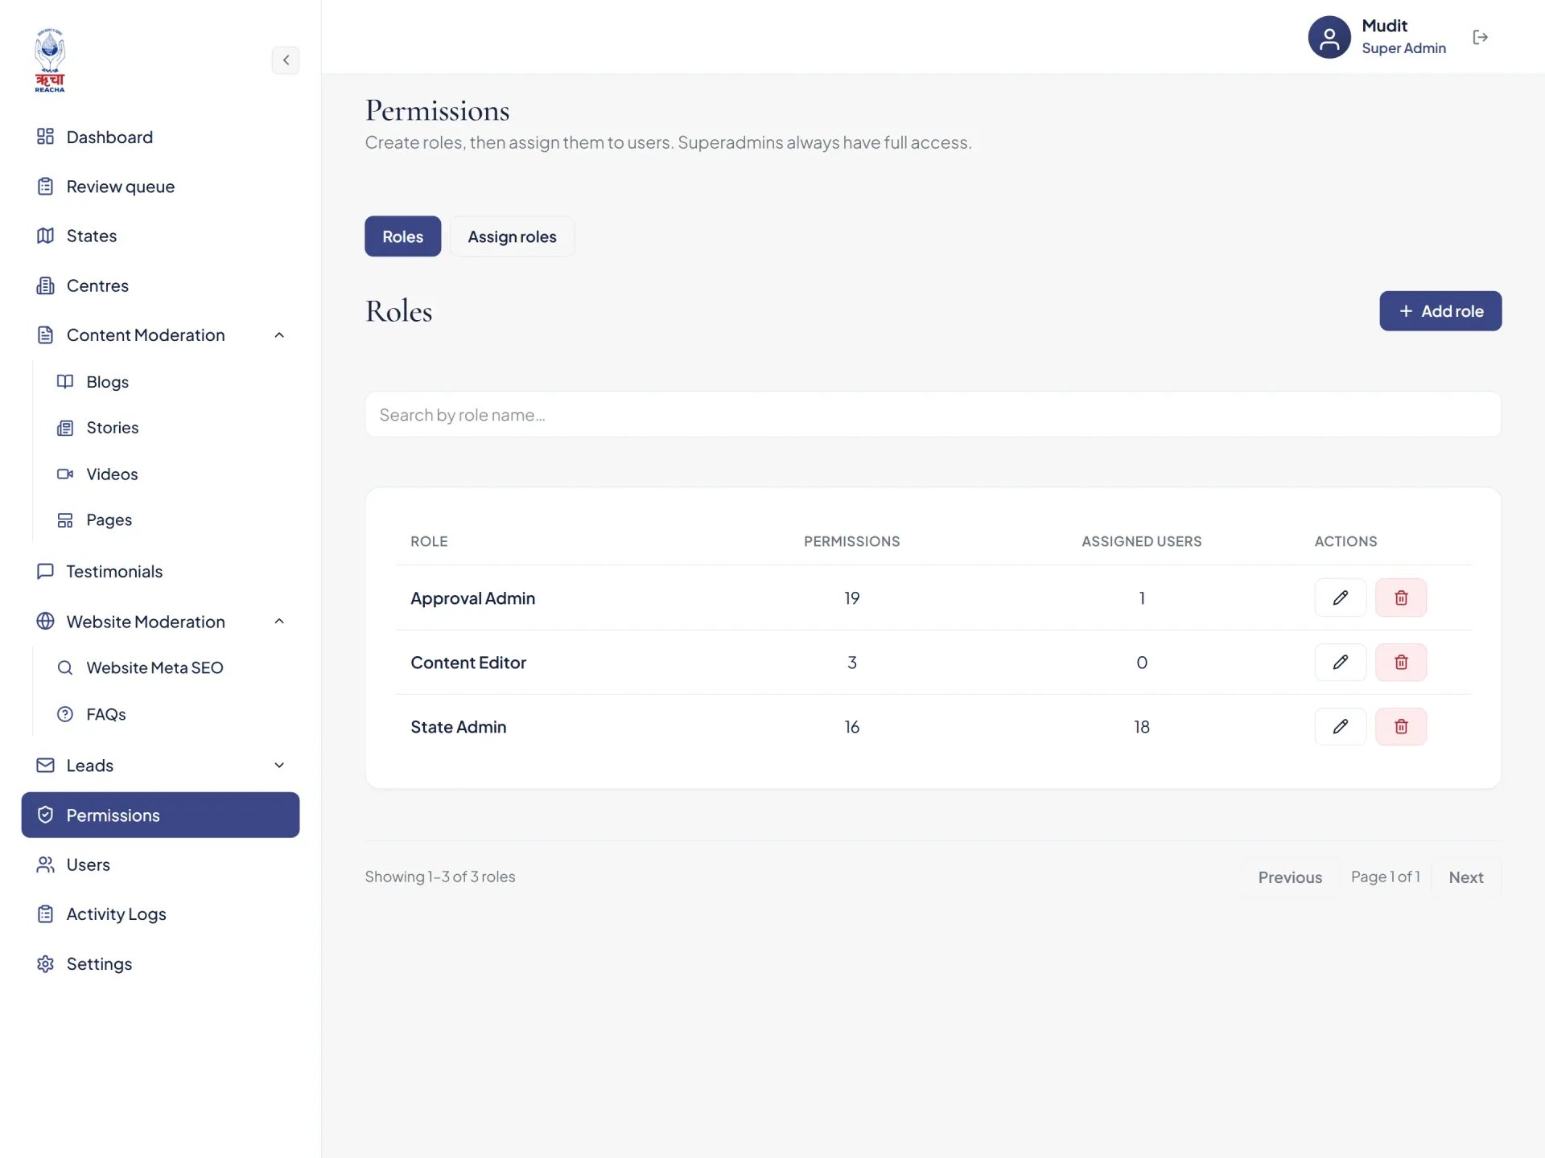Select the Approval Admin role name
The width and height of the screenshot is (1545, 1158).
coord(472,597)
